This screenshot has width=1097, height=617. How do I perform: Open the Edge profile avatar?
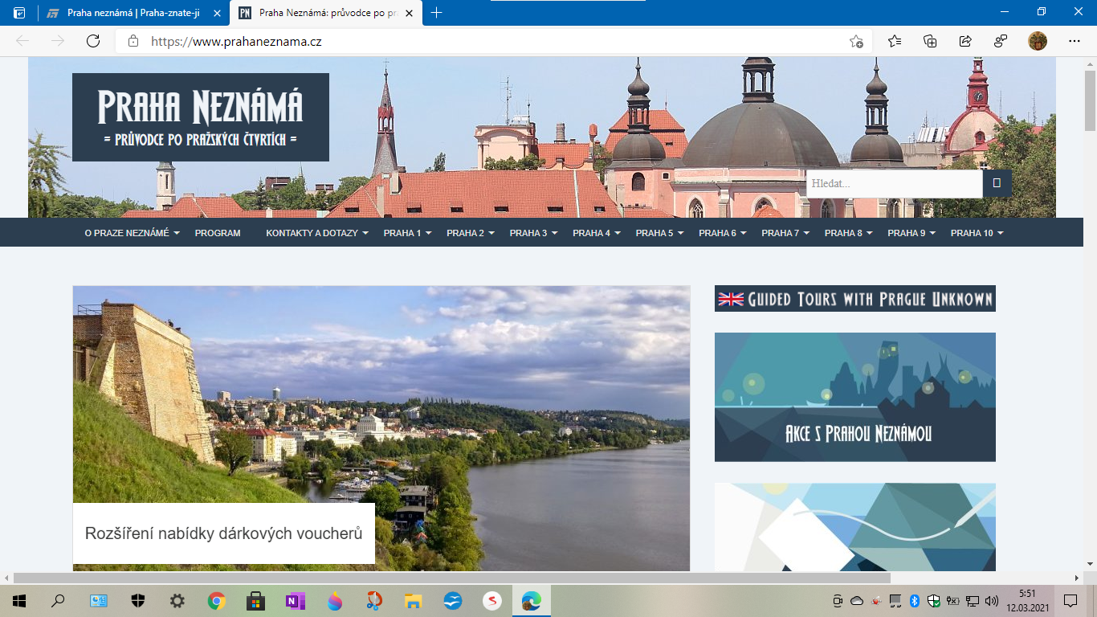1038,41
